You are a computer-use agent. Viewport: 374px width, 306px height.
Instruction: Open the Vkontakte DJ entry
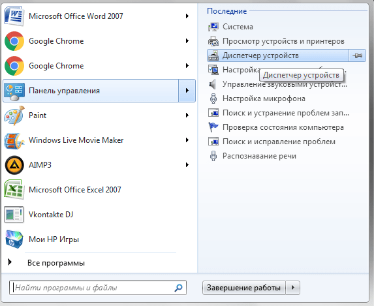pos(51,215)
